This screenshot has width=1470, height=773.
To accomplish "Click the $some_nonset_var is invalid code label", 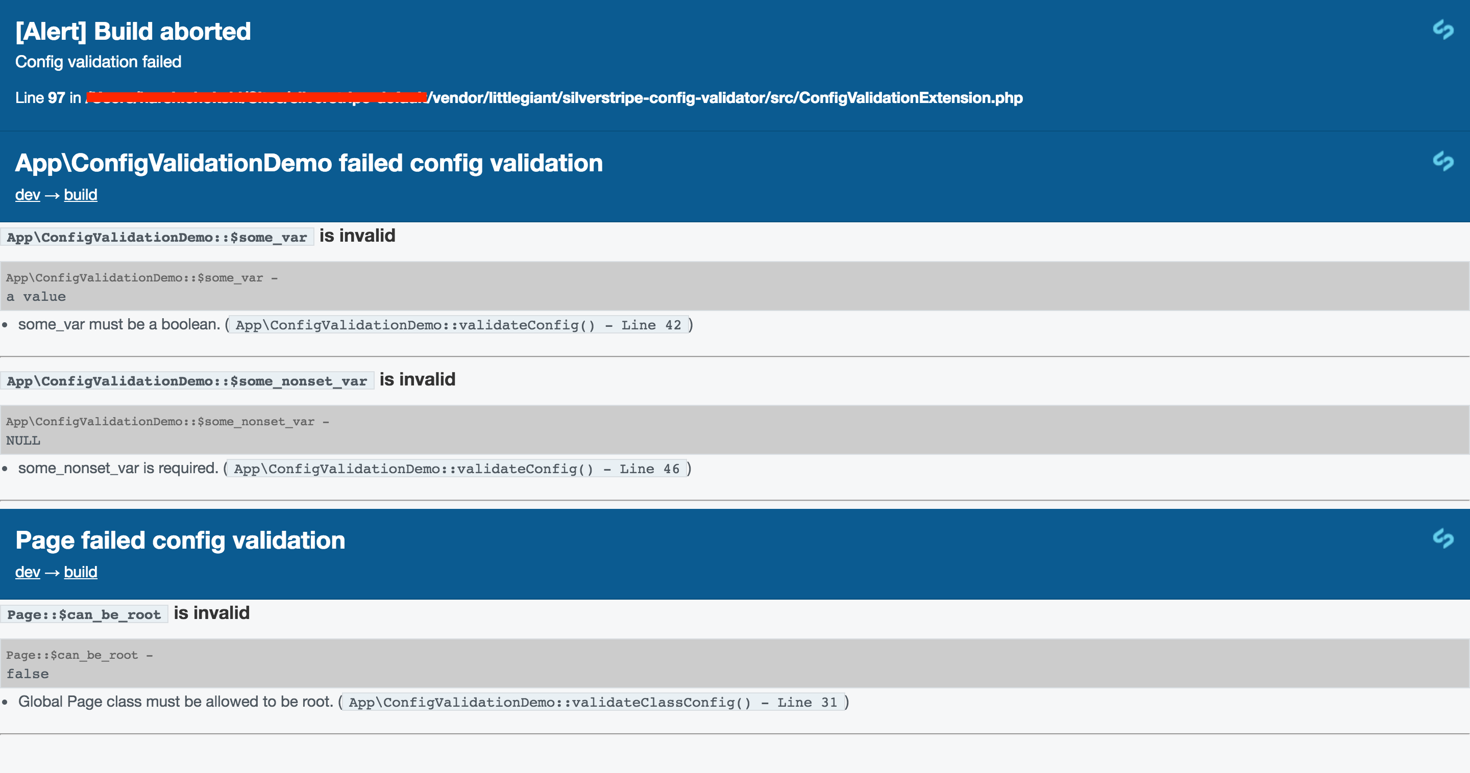I will coord(187,381).
